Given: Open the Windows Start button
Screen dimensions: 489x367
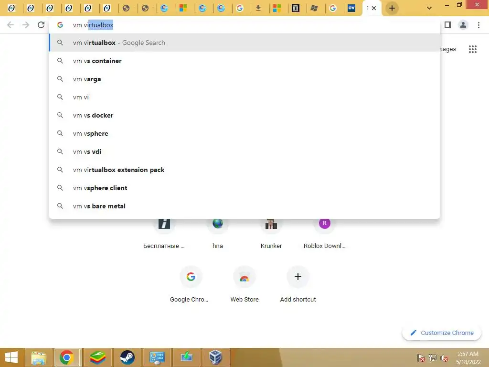Looking at the screenshot, I should tap(11, 357).
